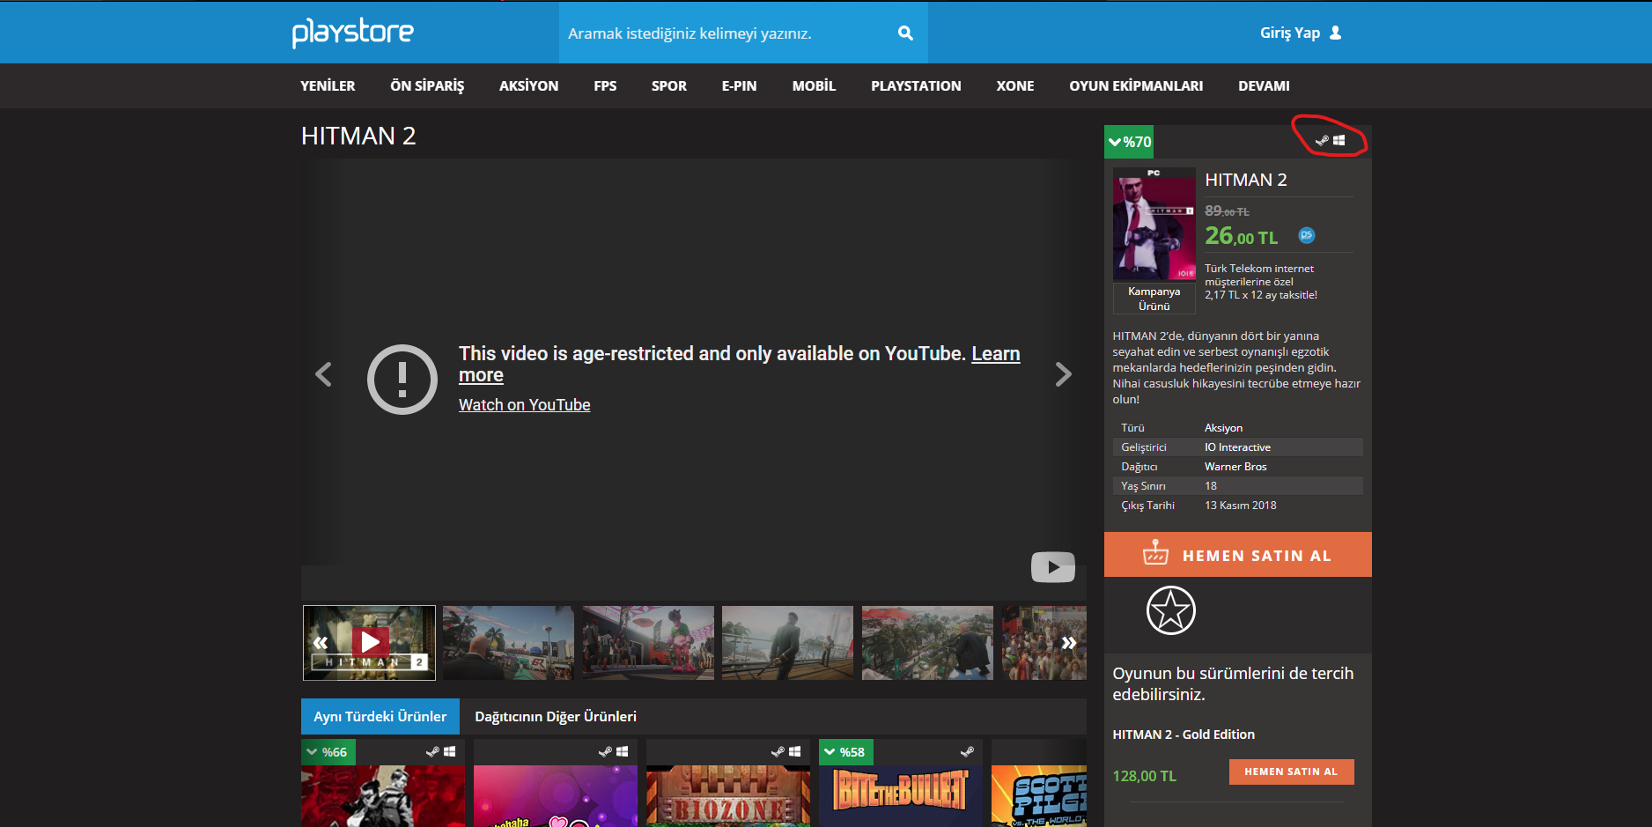Open the HITMAN 2 - Gold Edition link
The image size is (1652, 827).
(1184, 735)
